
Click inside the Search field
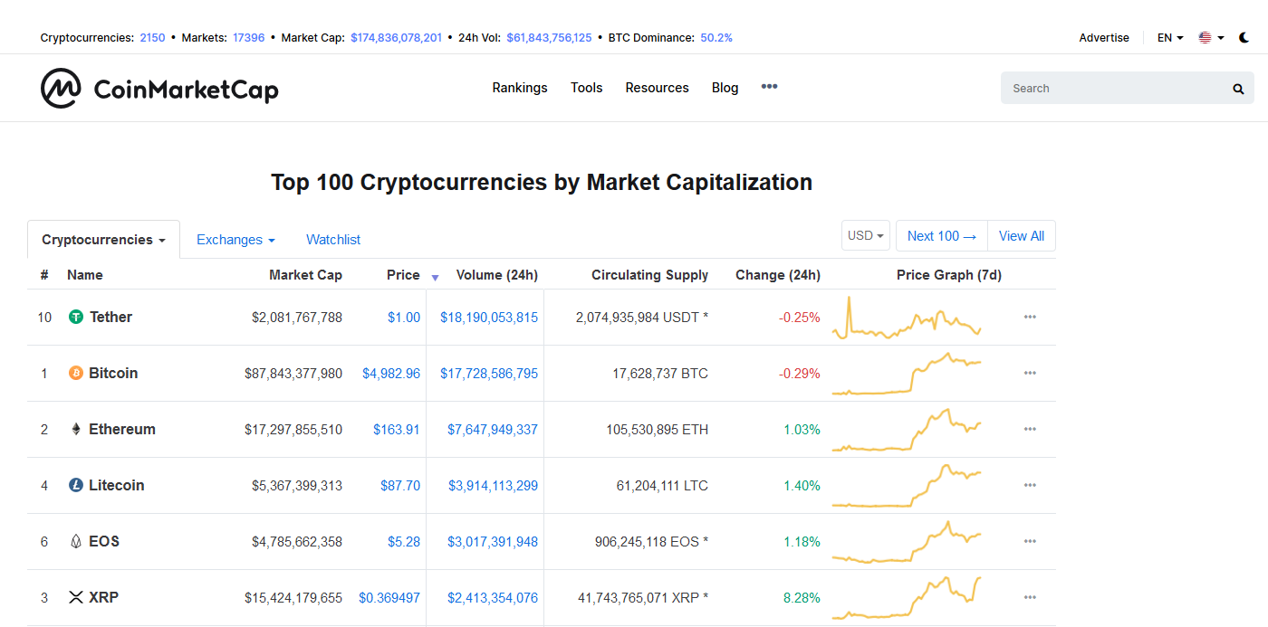coord(1105,88)
